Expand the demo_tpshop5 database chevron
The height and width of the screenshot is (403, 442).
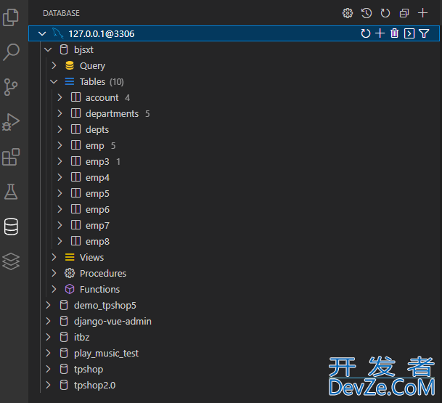[48, 305]
